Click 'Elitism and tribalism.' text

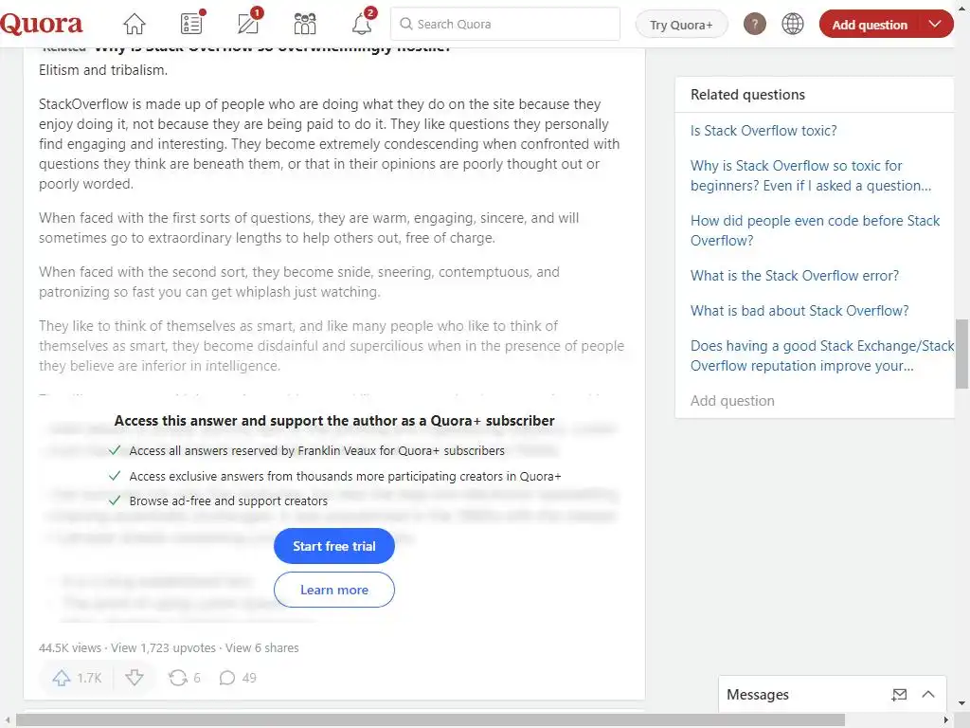(103, 70)
